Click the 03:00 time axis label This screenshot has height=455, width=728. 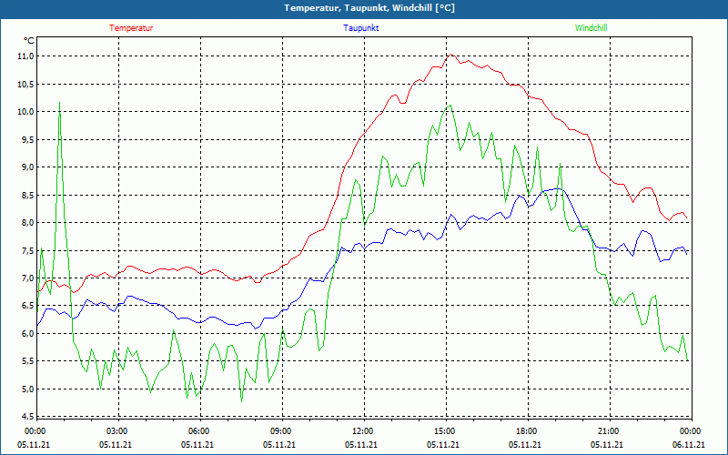(117, 431)
